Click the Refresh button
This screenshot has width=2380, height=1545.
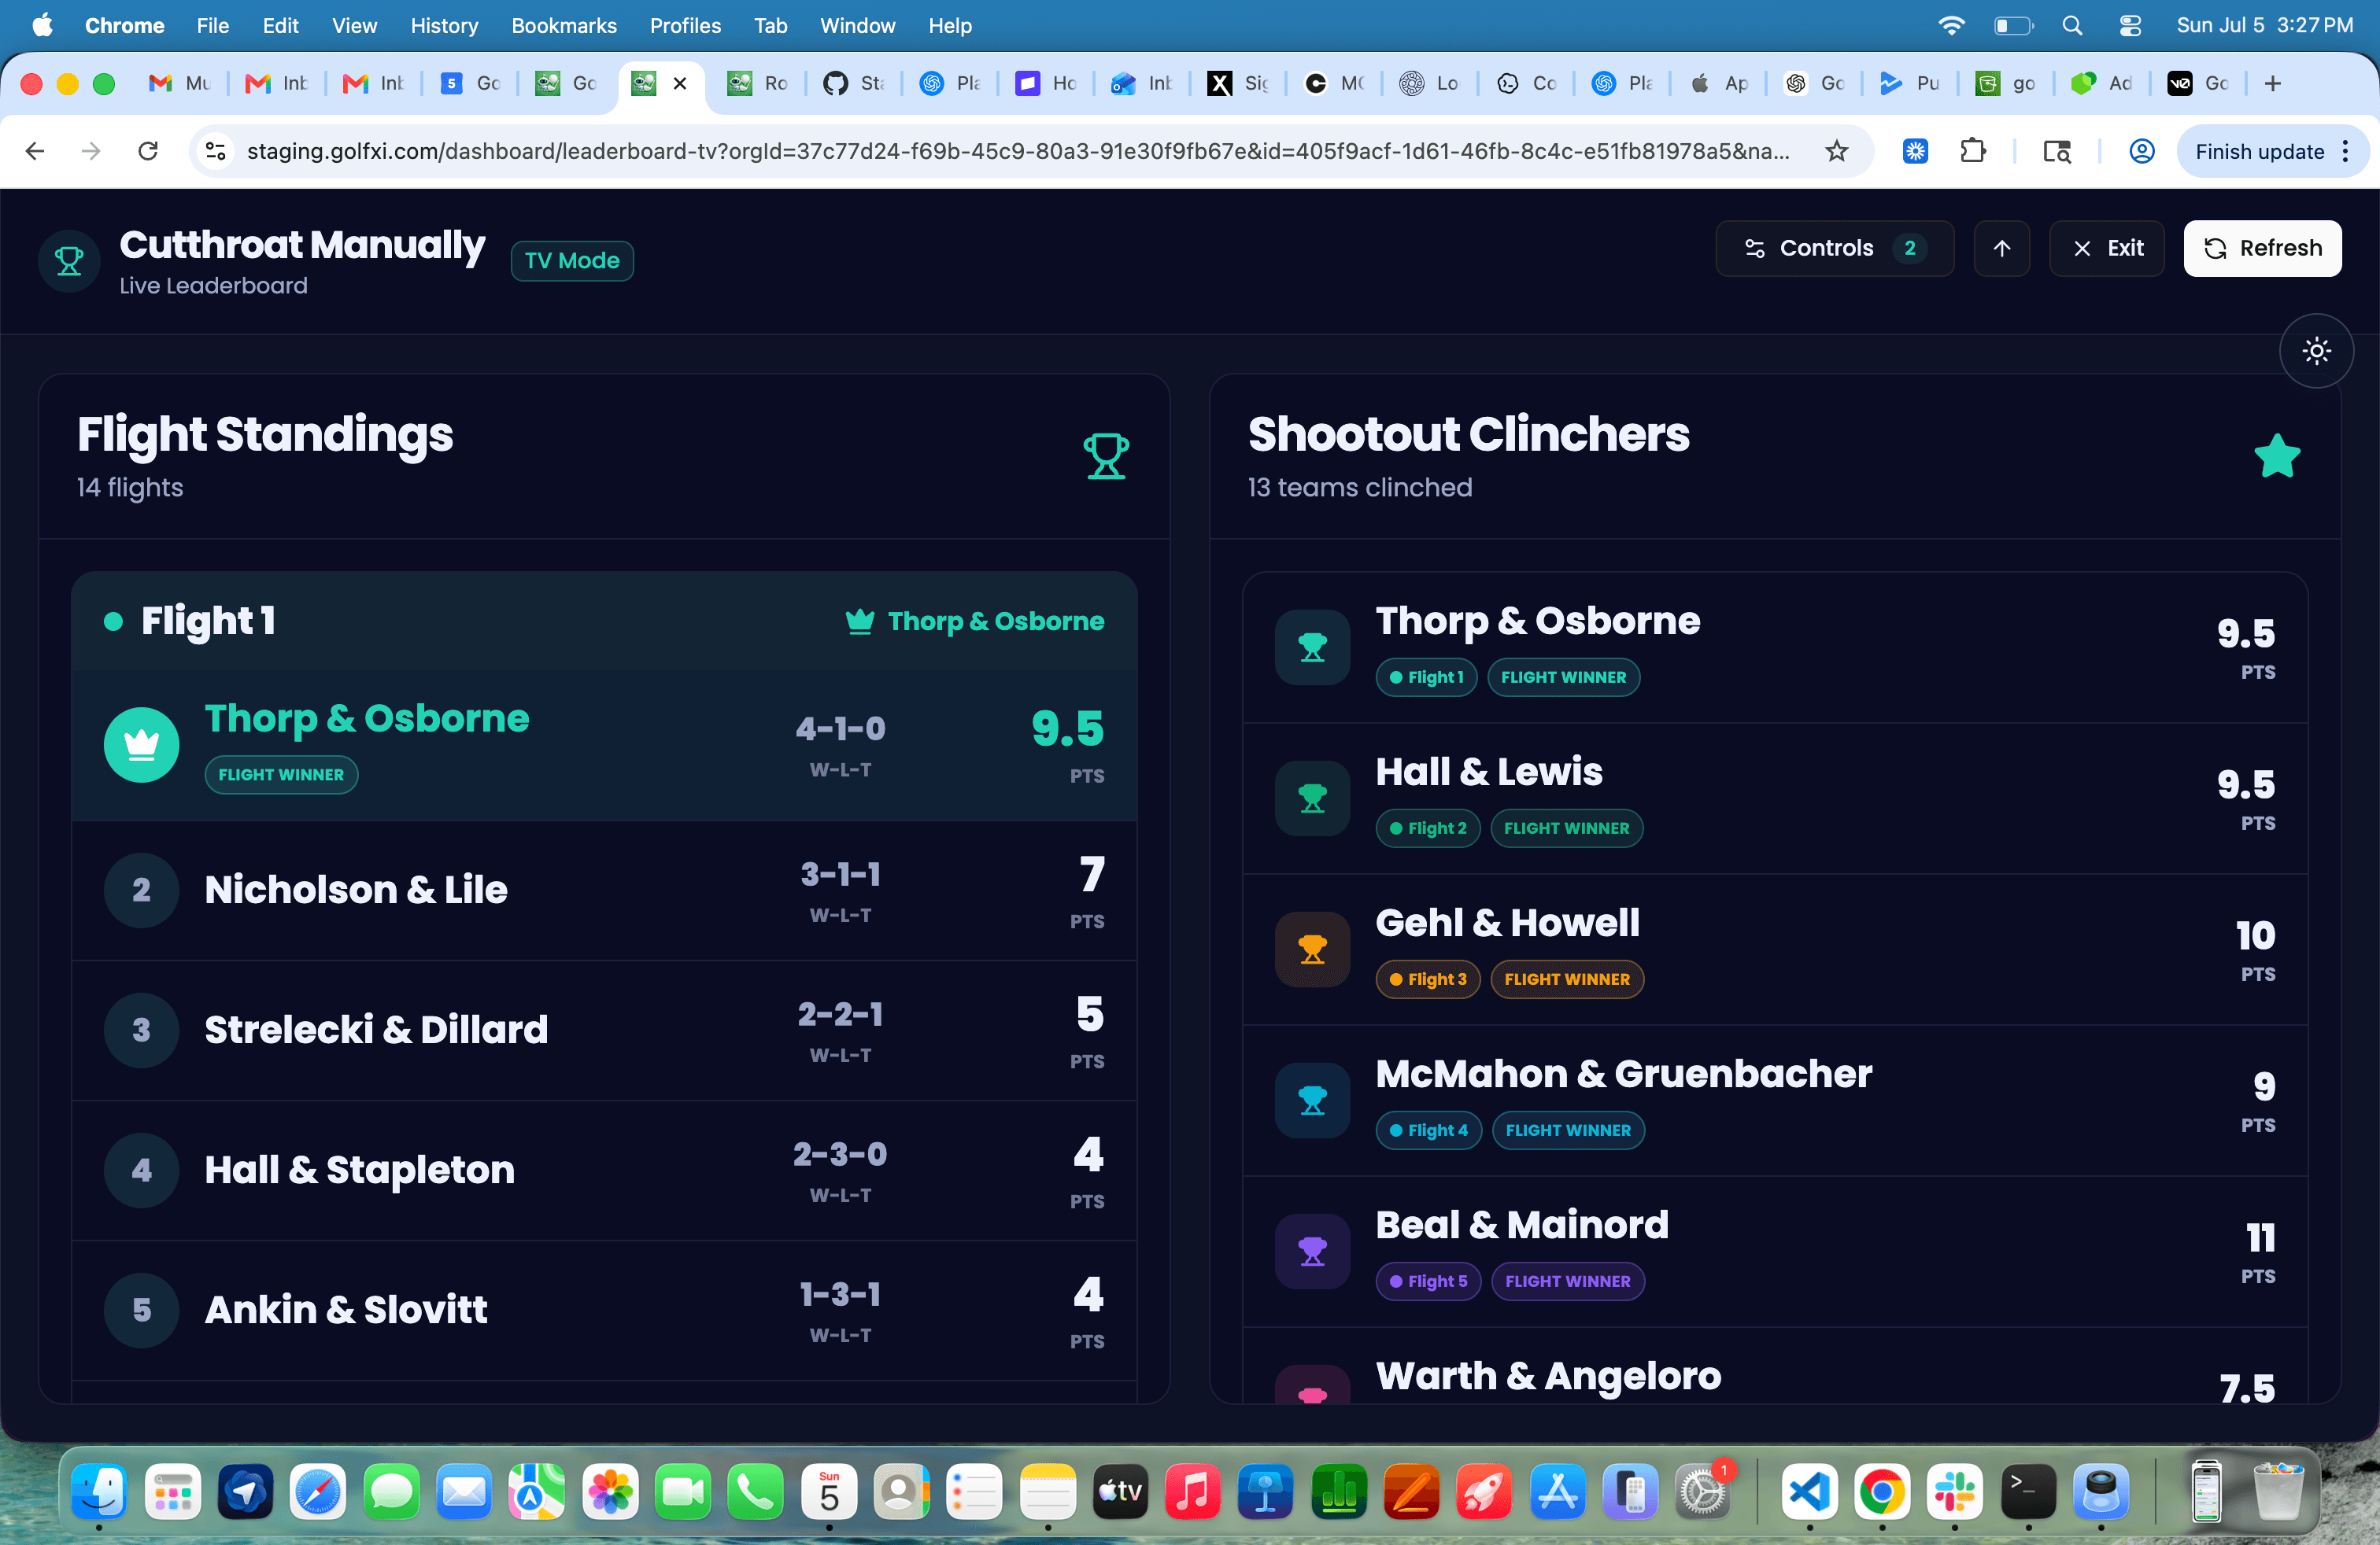pyautogui.click(x=2262, y=248)
